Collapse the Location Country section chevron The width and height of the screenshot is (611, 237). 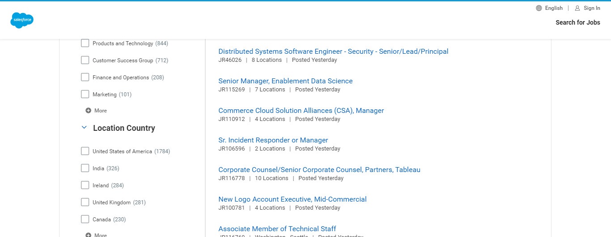[84, 128]
